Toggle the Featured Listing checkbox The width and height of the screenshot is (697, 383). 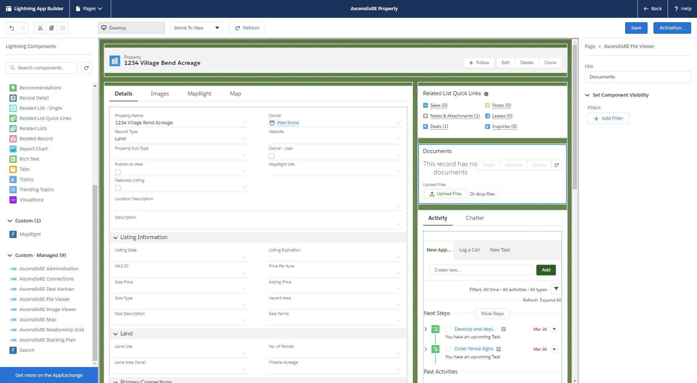(118, 188)
